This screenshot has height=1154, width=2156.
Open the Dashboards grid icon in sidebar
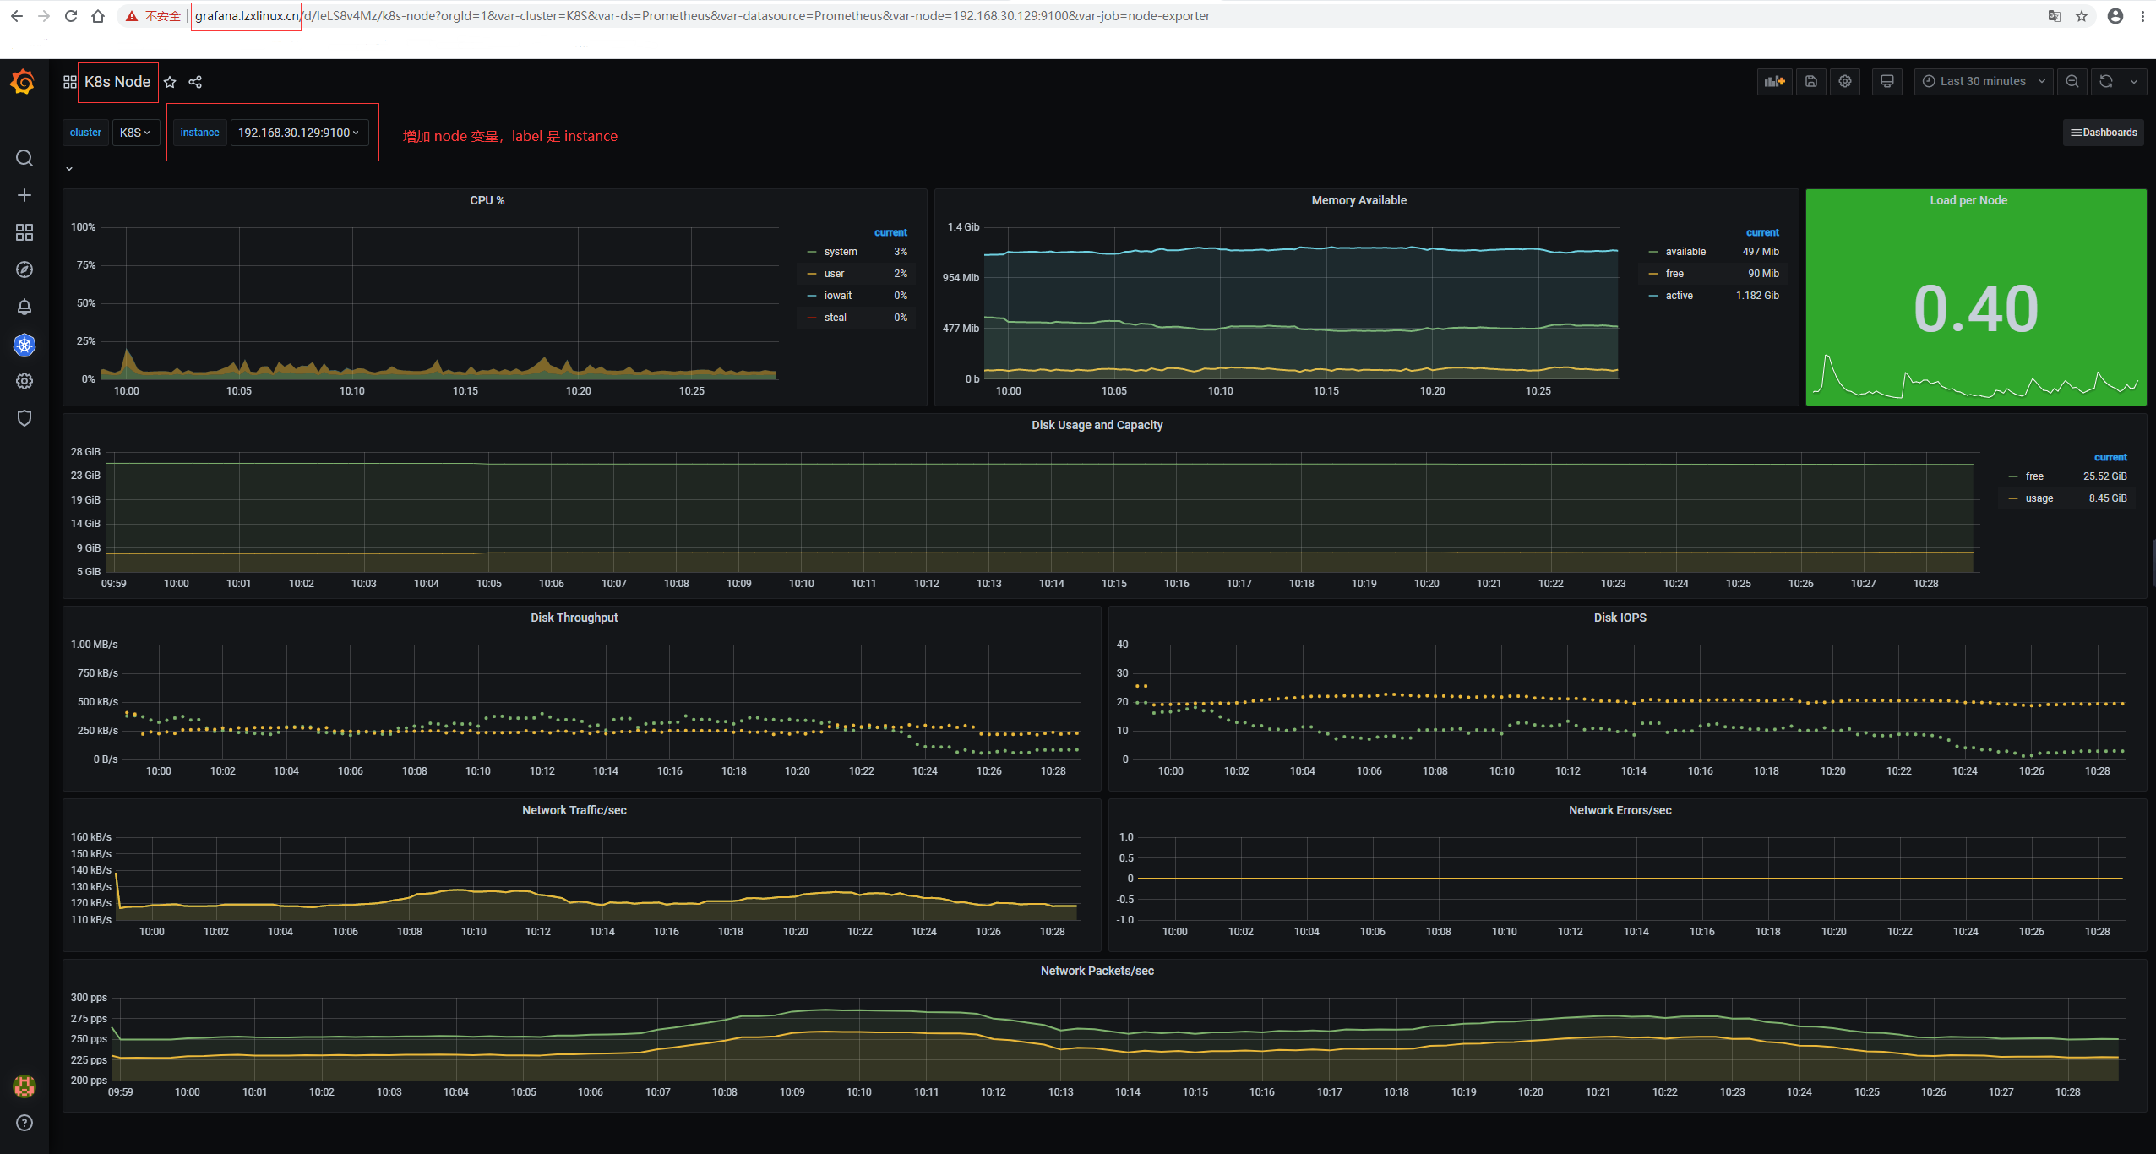click(x=24, y=232)
